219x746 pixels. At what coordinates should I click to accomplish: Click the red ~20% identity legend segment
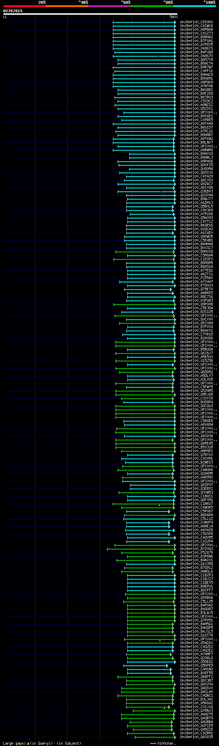(x=25, y=6)
